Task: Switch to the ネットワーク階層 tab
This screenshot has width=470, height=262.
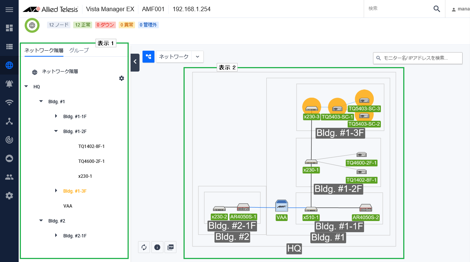Action: point(44,50)
